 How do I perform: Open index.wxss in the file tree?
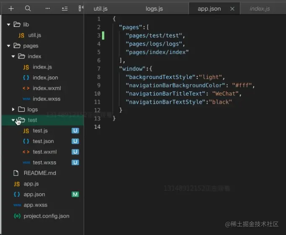click(47, 99)
